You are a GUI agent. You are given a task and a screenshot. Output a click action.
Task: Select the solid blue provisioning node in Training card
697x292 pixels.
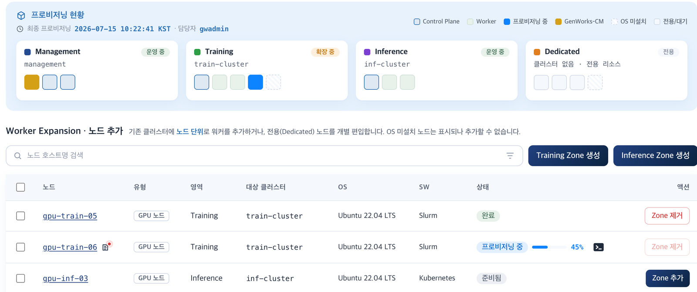tap(255, 82)
